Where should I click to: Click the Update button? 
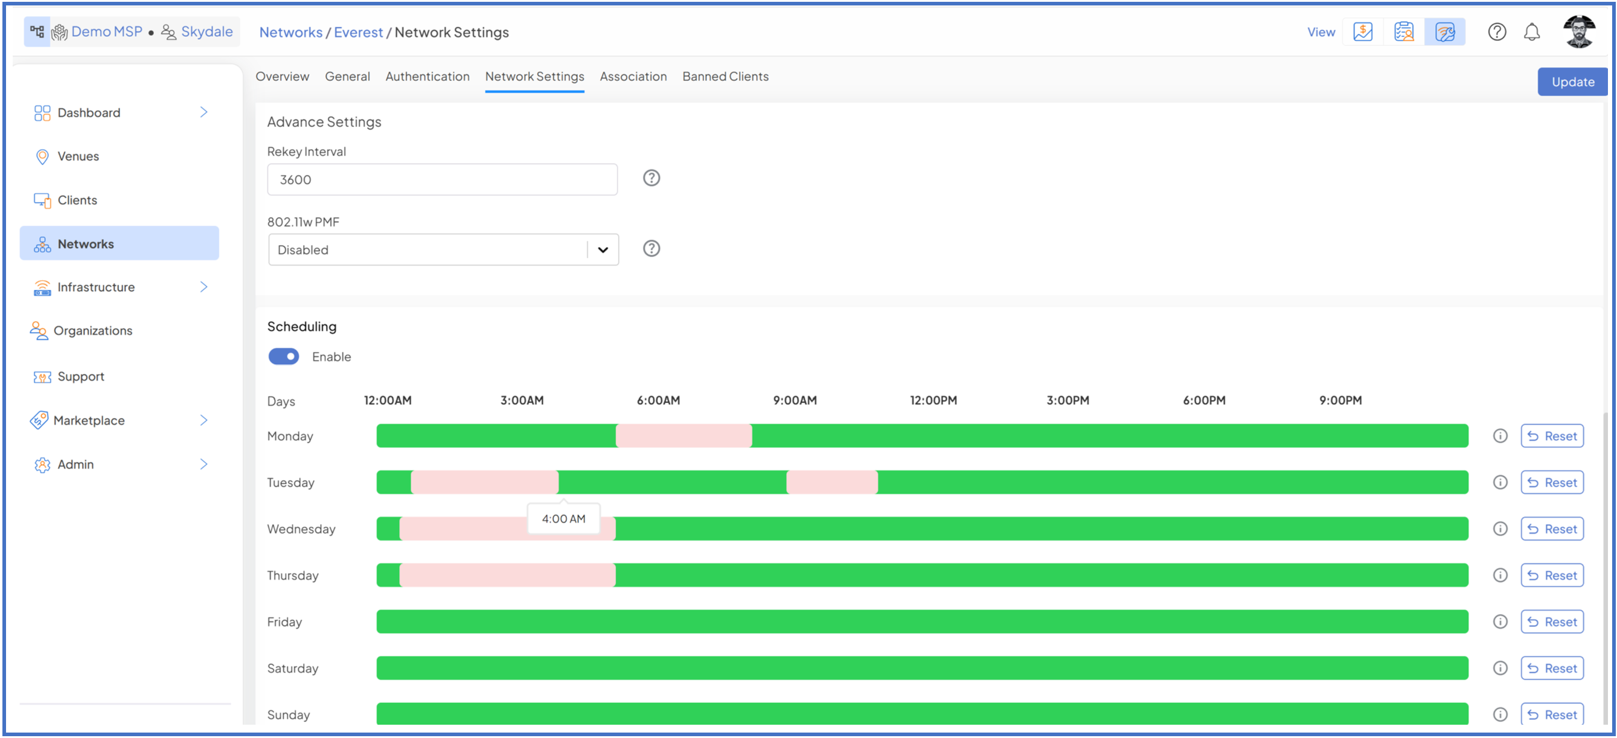point(1572,82)
